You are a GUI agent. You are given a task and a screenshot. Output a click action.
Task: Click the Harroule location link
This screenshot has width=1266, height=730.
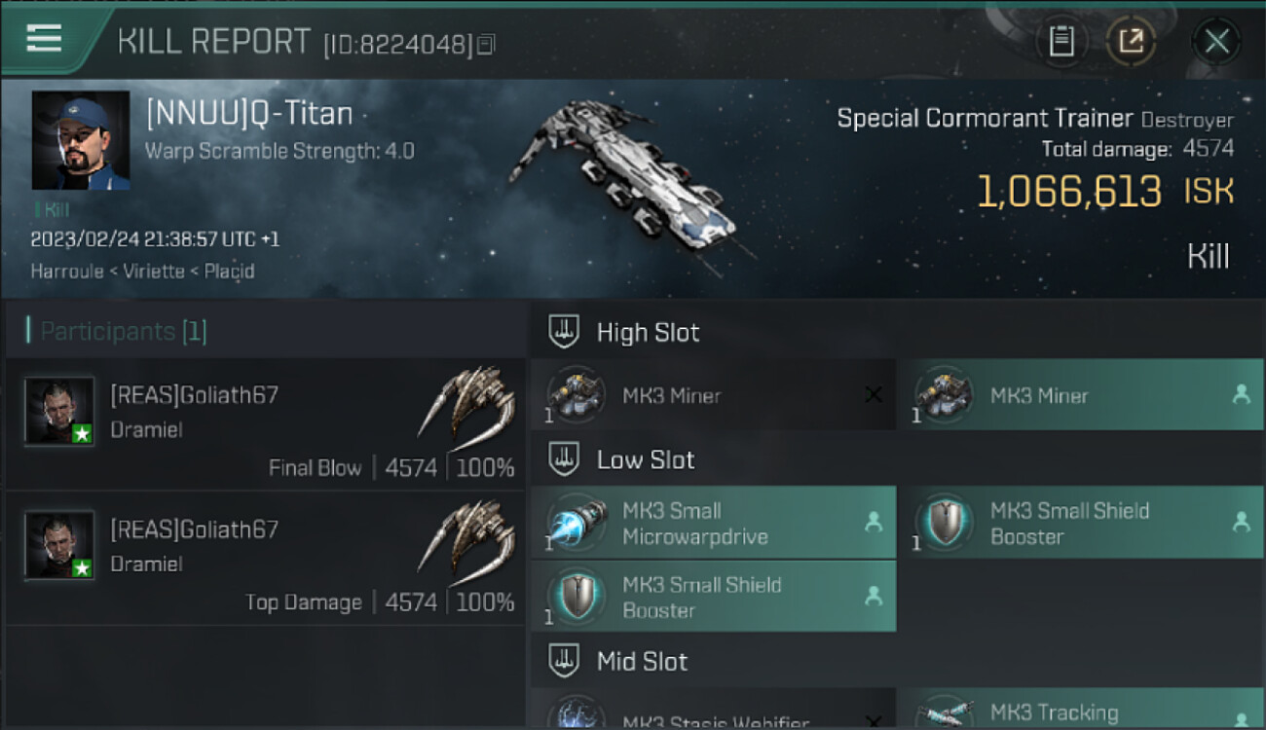tap(67, 272)
